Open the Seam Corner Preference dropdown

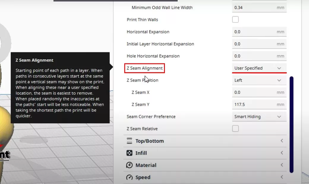pyautogui.click(x=259, y=117)
